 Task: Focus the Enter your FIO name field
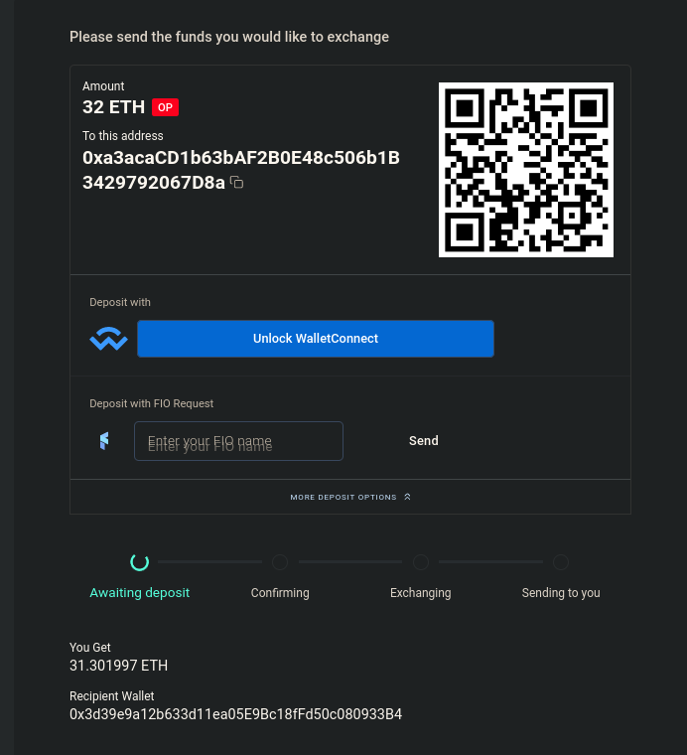tap(238, 441)
